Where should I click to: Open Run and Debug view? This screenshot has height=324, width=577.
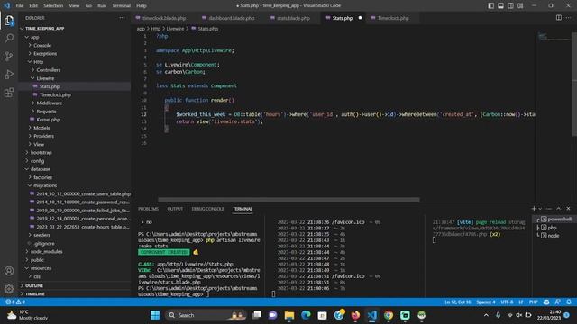(9, 74)
